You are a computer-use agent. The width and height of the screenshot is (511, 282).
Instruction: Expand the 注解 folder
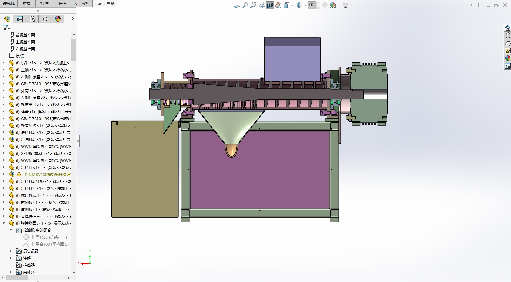pyautogui.click(x=11, y=258)
